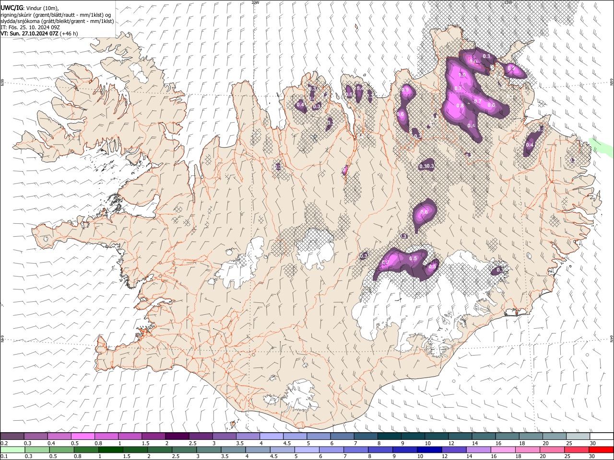
Task: Click the '4.5' label under the upper legend
Action: [x=287, y=443]
